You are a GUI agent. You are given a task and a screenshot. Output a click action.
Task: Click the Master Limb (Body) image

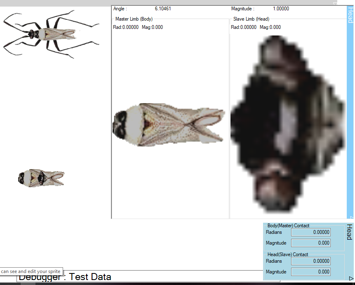coord(169,125)
